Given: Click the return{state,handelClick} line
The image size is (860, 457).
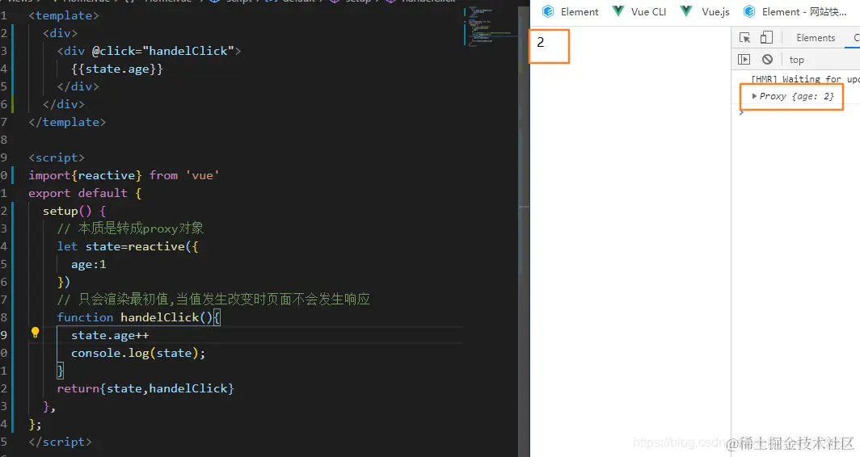Looking at the screenshot, I should pyautogui.click(x=145, y=388).
